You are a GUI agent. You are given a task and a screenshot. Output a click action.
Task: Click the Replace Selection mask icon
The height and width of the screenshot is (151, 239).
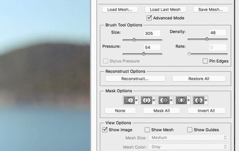(x=129, y=100)
